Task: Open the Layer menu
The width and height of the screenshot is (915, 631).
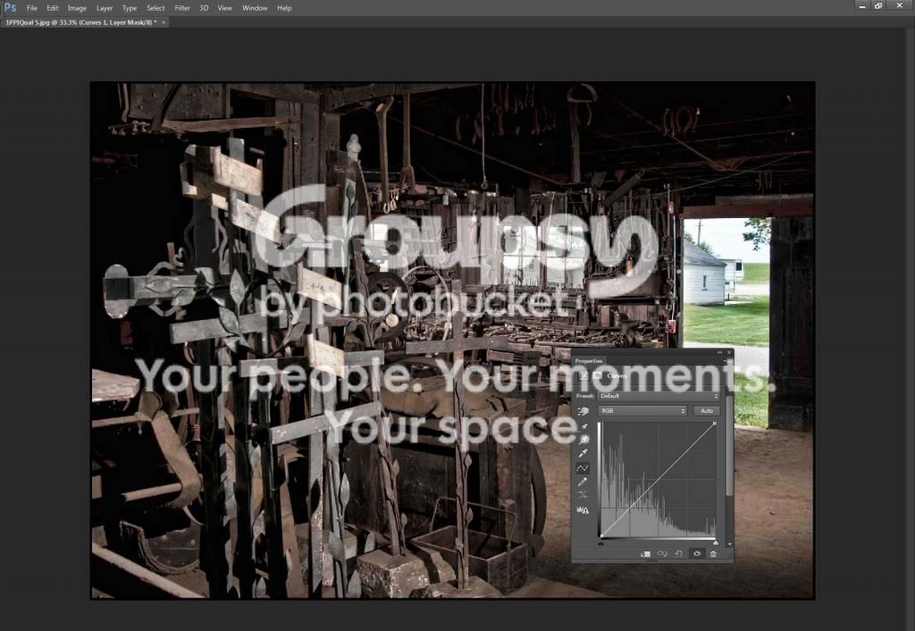Action: coord(105,8)
